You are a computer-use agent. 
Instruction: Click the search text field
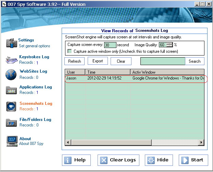coord(163,61)
